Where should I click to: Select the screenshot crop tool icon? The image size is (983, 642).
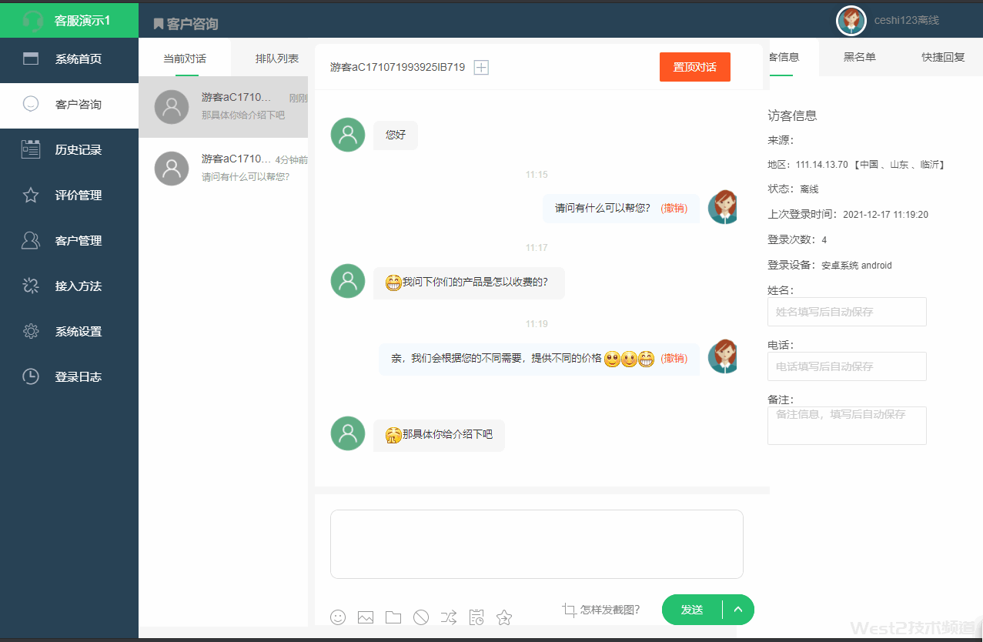570,610
